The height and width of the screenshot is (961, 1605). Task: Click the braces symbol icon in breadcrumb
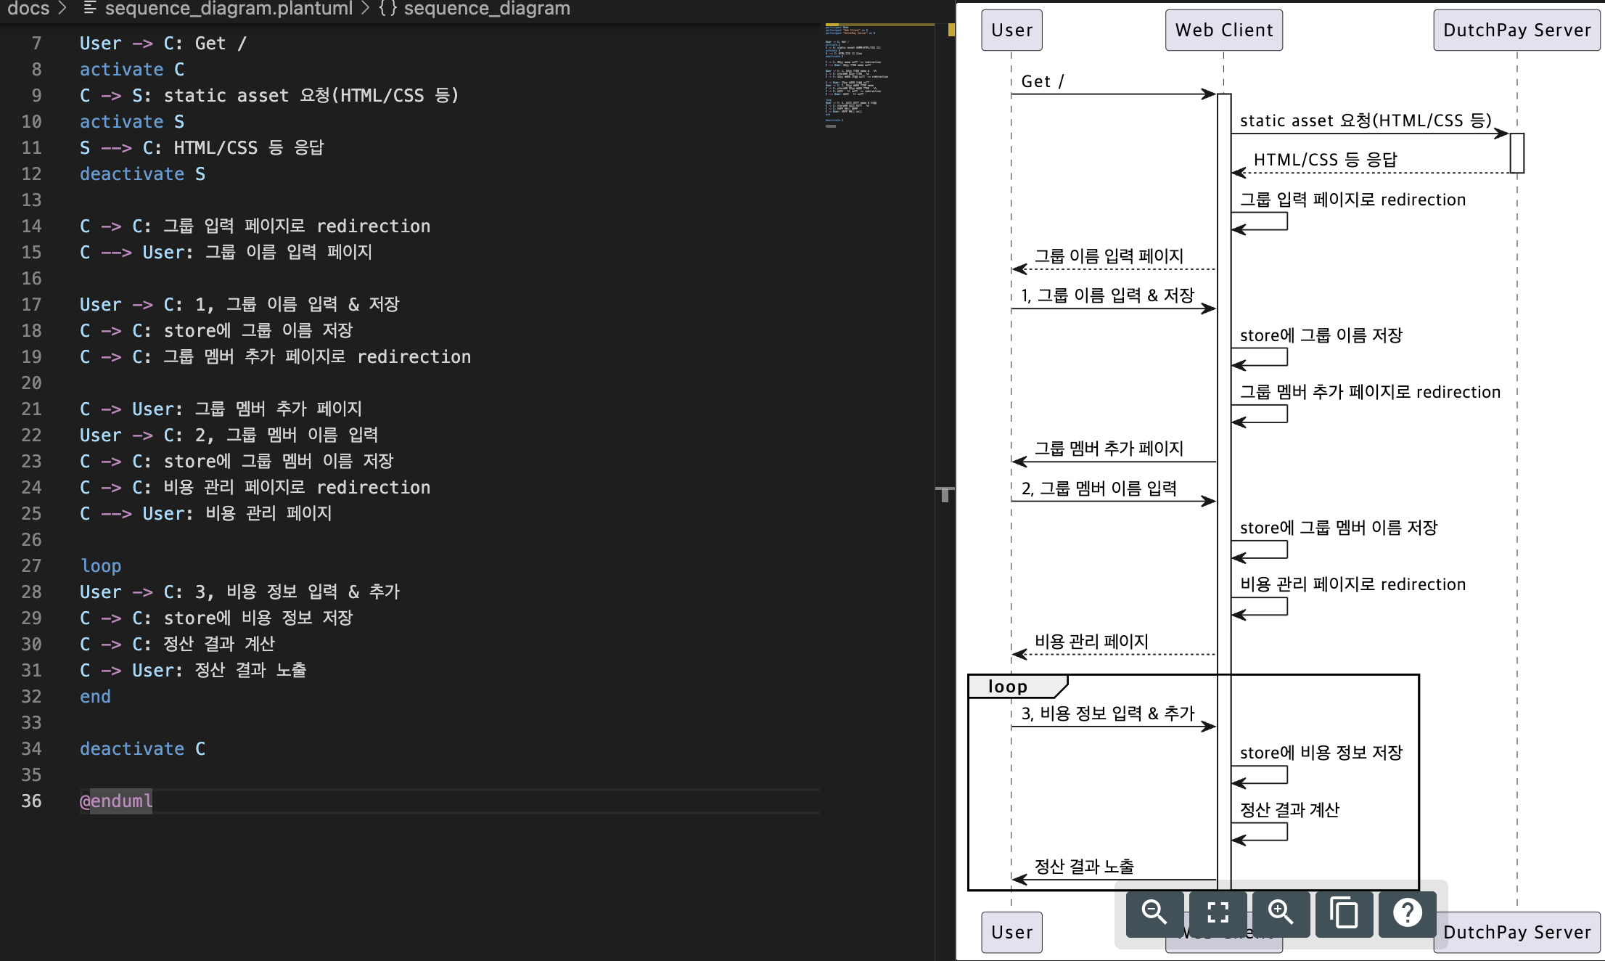(387, 9)
